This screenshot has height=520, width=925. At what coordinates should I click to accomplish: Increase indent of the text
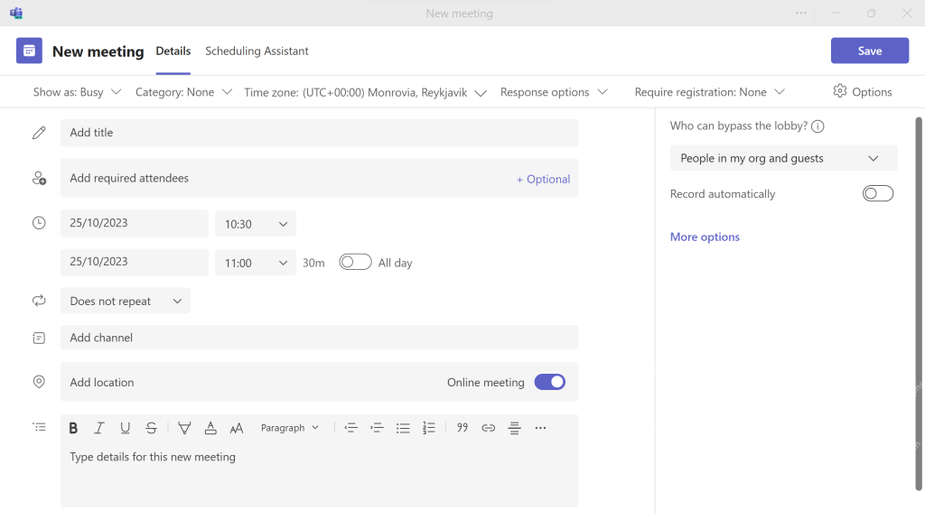377,428
